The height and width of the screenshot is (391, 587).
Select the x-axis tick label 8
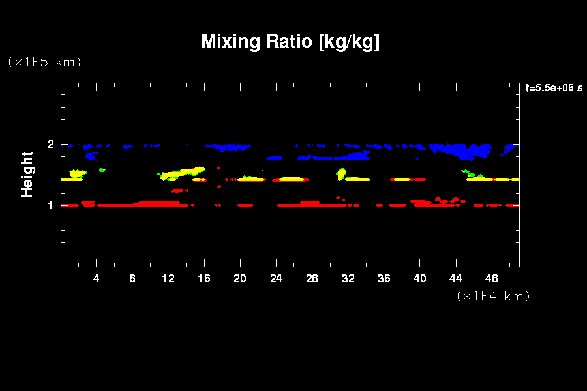(x=132, y=278)
